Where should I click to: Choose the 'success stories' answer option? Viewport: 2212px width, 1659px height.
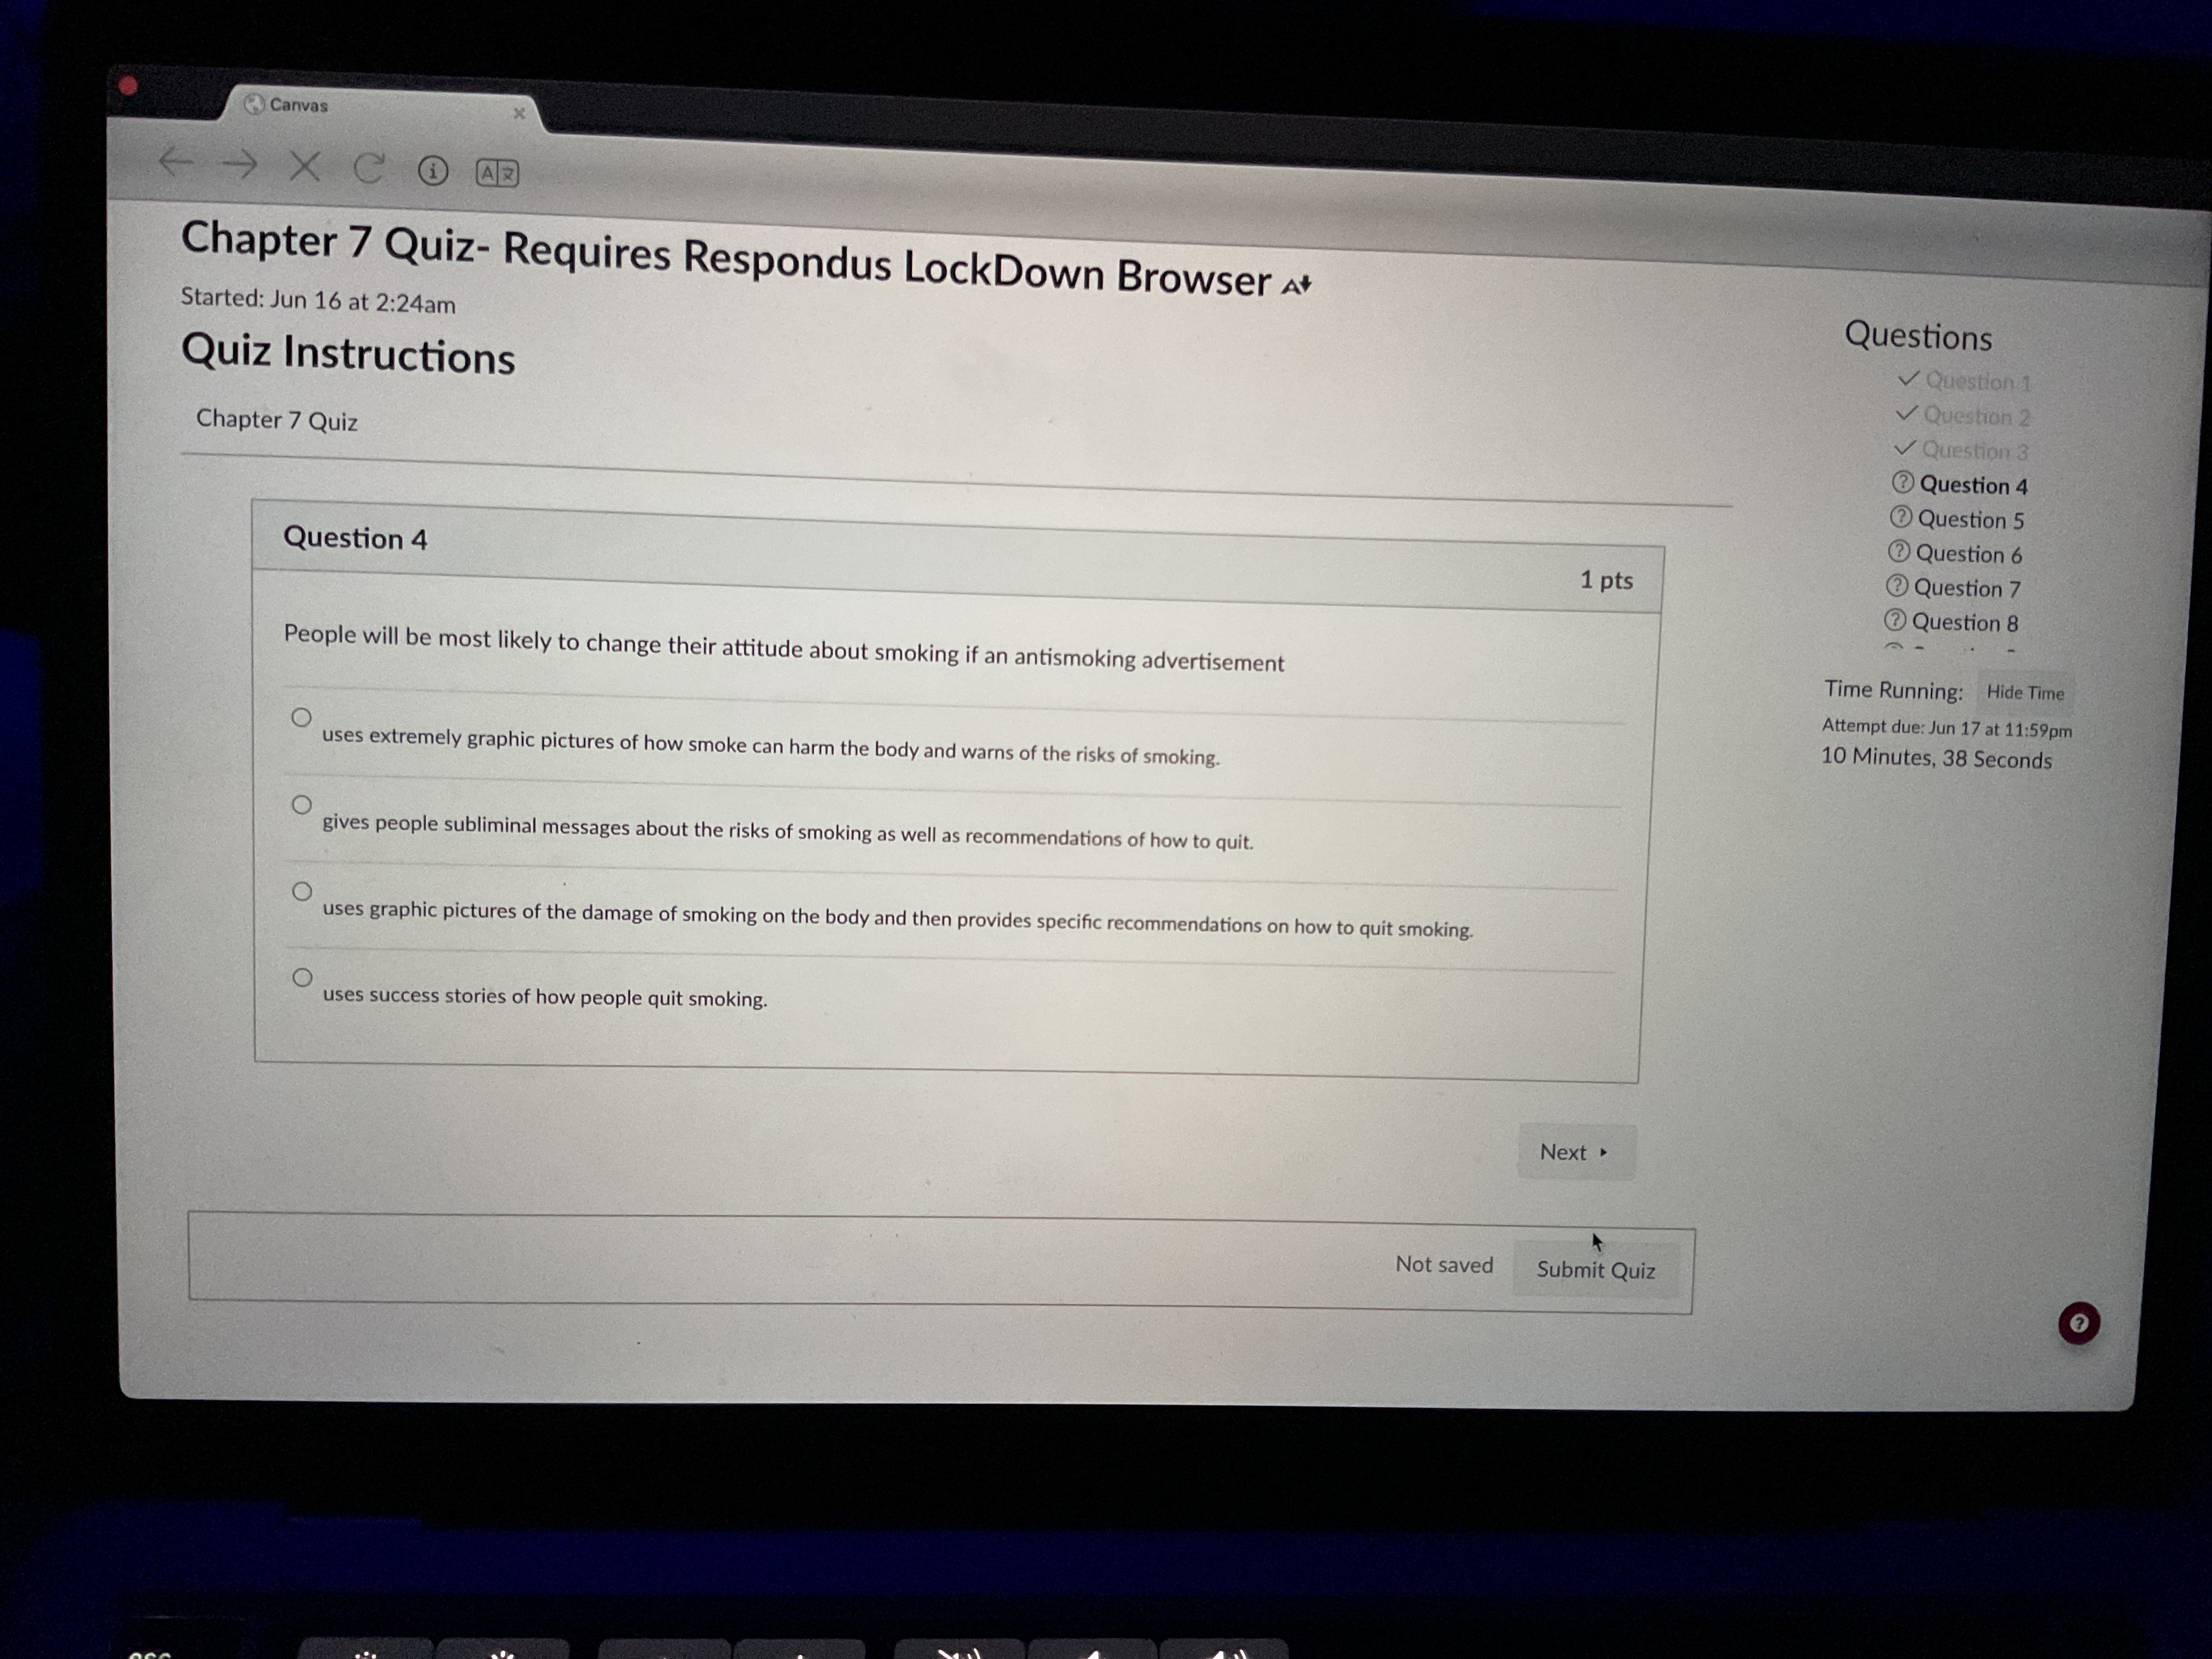(302, 977)
